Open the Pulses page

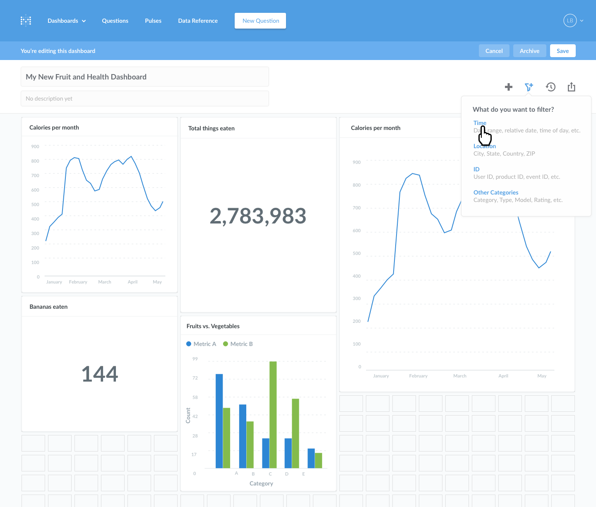tap(153, 20)
